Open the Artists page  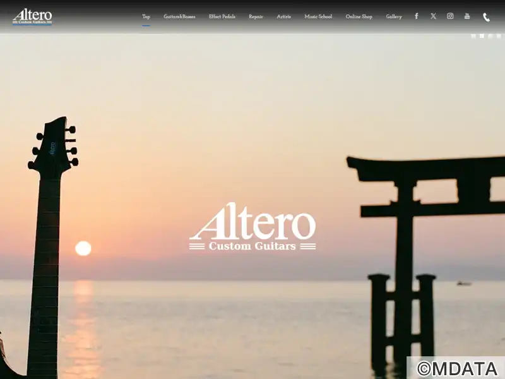pyautogui.click(x=283, y=16)
